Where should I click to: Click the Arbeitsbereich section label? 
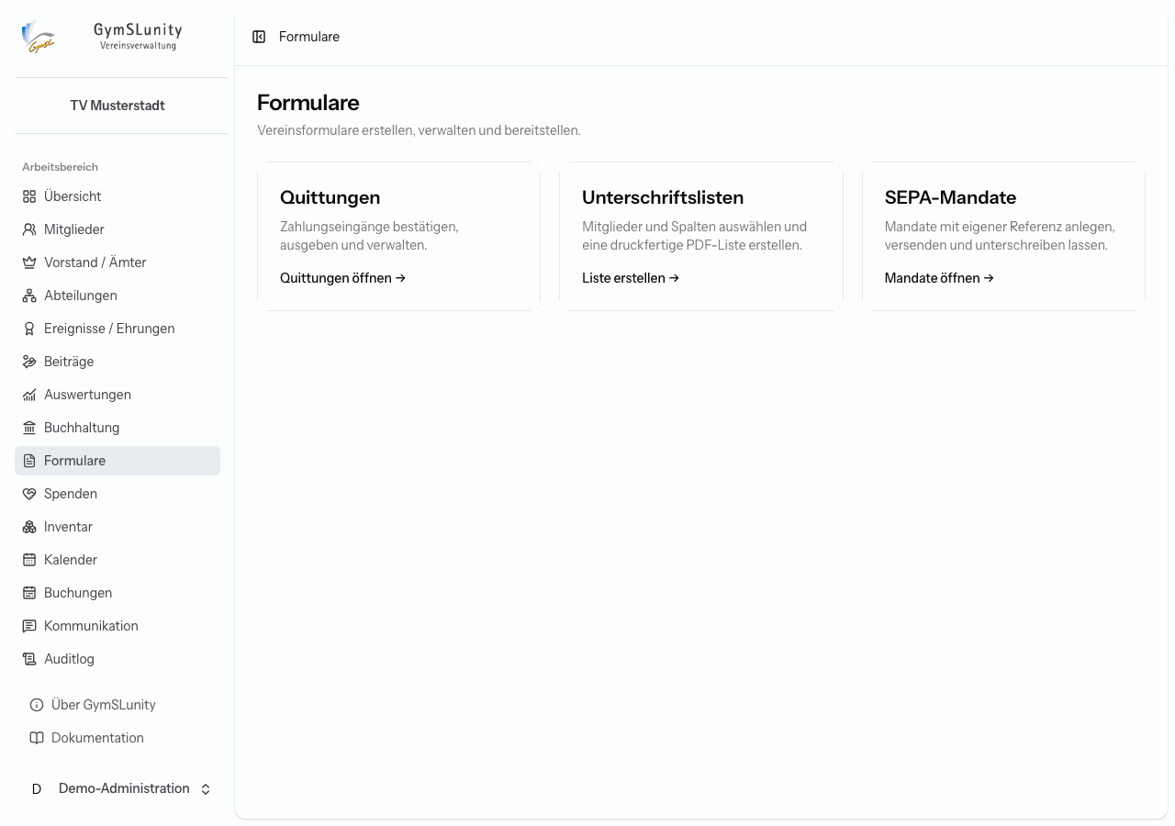[x=60, y=167]
